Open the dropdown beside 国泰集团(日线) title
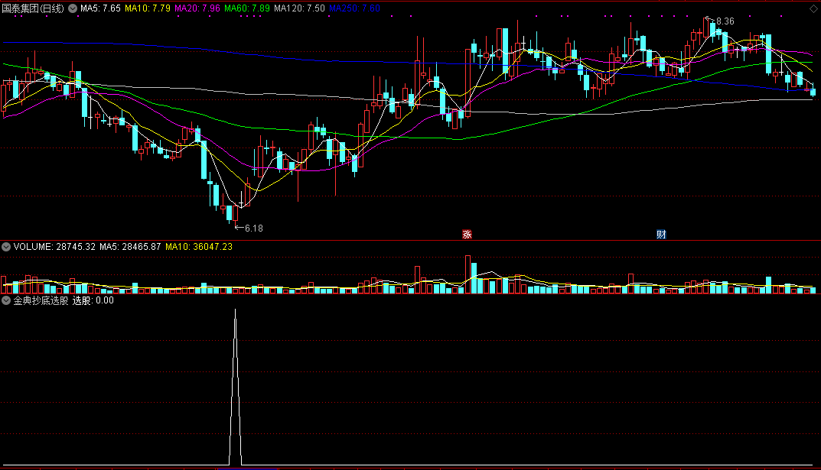Screen dimensions: 821x470 coord(73,8)
